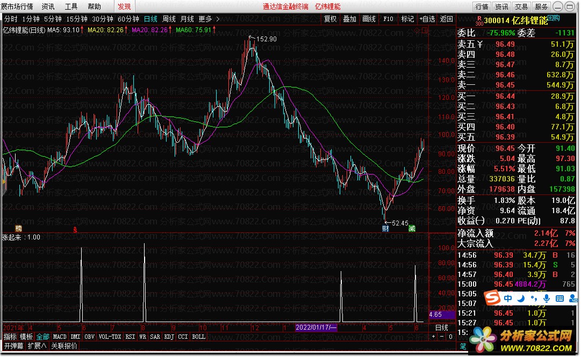Select the KDJ indicator tab

pyautogui.click(x=169, y=337)
